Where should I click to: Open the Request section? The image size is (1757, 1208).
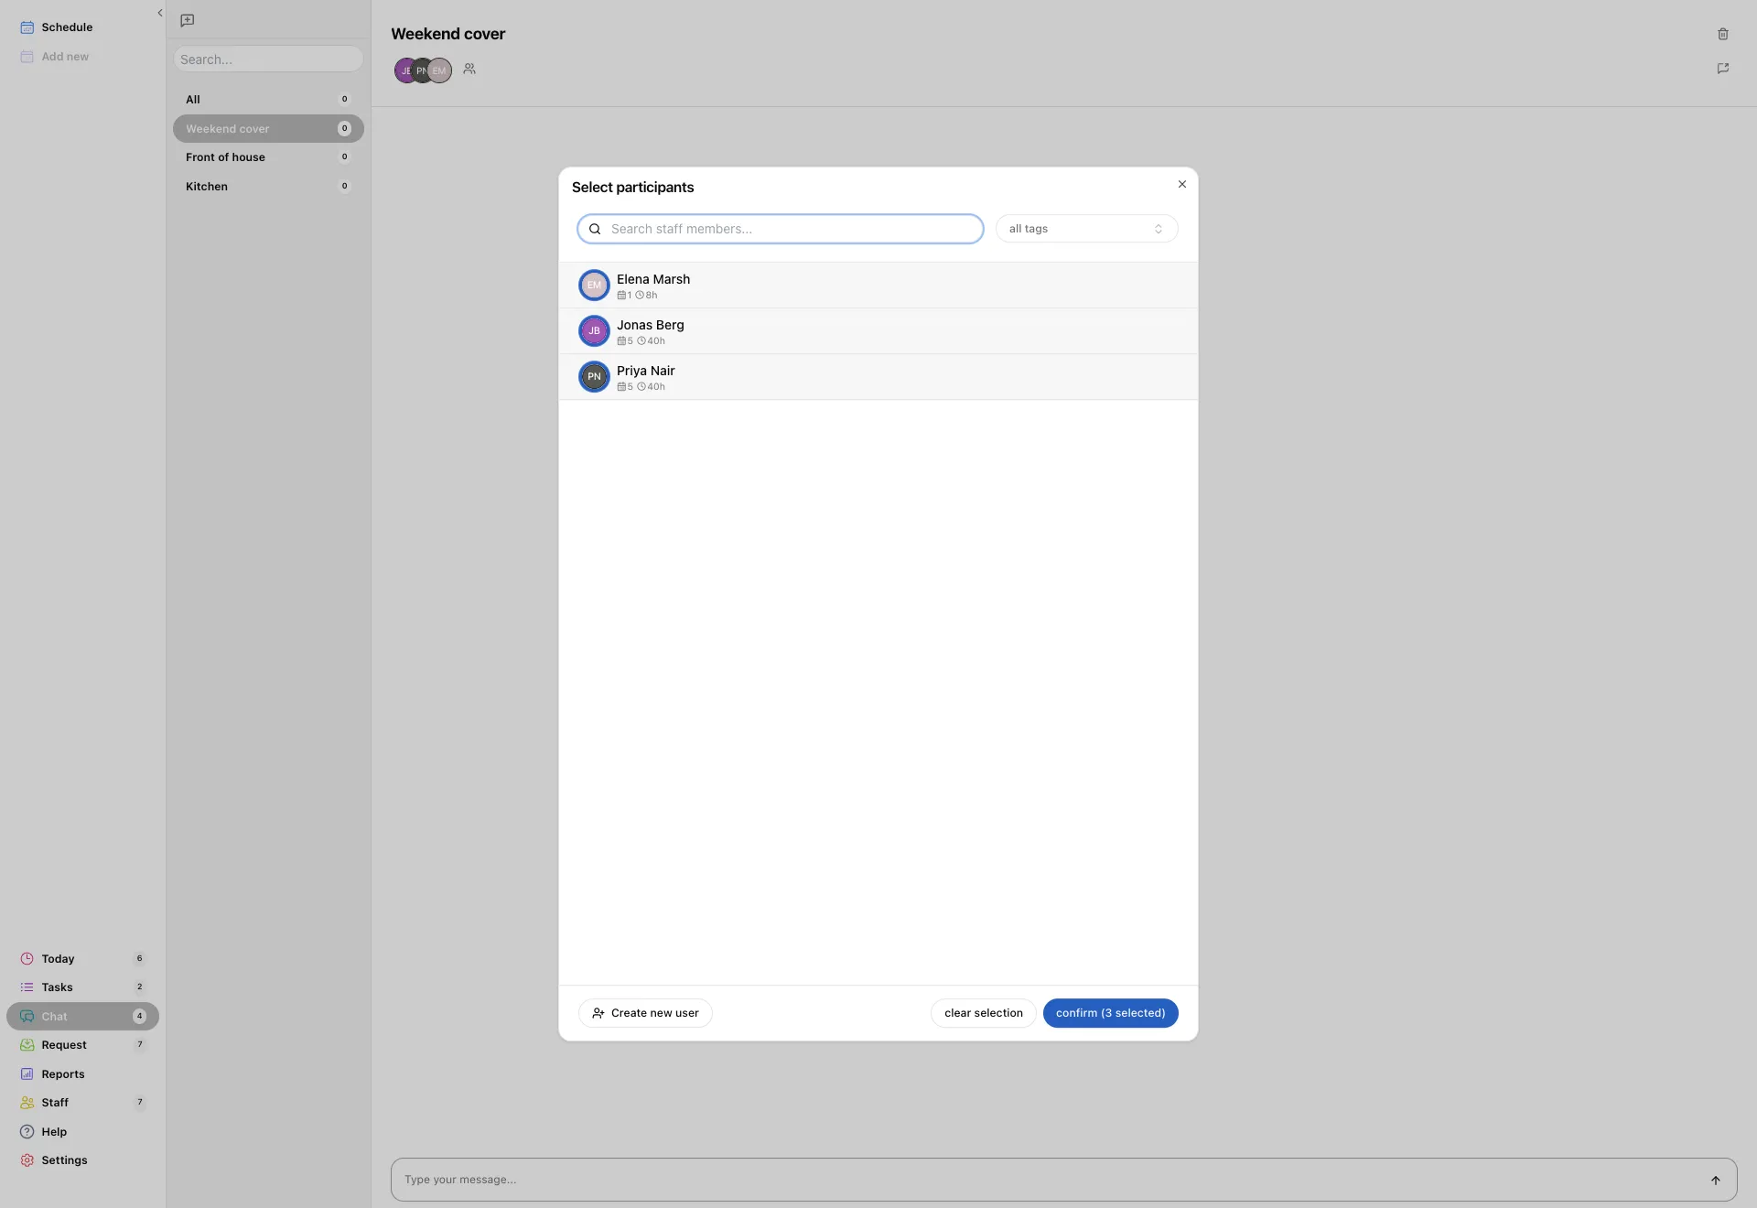click(x=82, y=1045)
